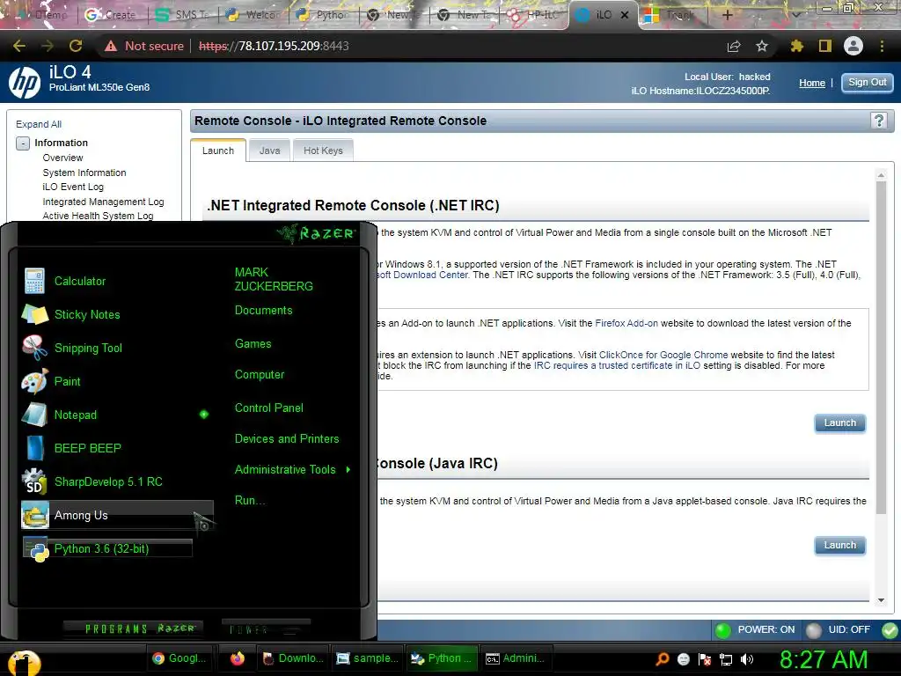The image size is (901, 676).
Task: Click the start menu POWER button
Action: [x=266, y=628]
